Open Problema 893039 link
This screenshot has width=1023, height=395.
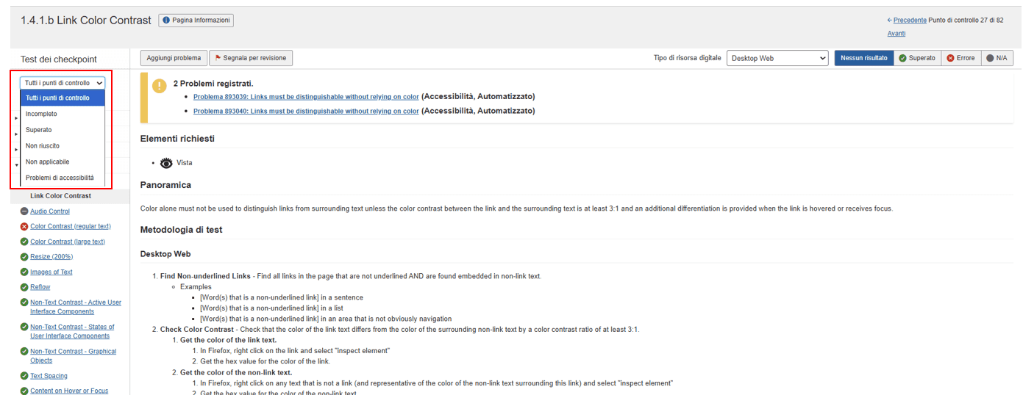(306, 97)
